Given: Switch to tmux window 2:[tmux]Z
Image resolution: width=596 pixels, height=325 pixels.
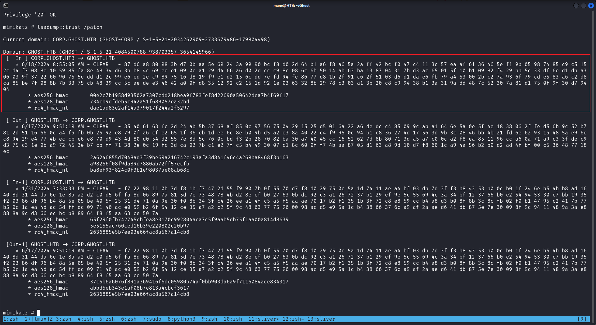Looking at the screenshot, I should (39, 319).
